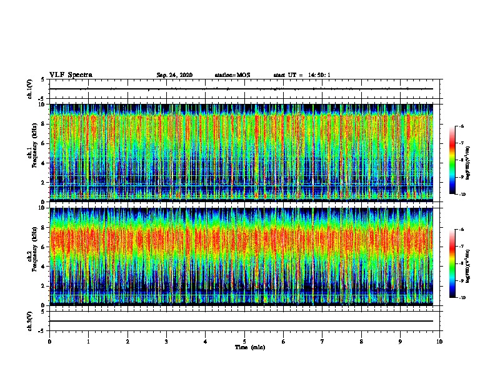Screen dimensions: 495x383
Task: Click the "station=MOS" header label
Action: (232, 75)
